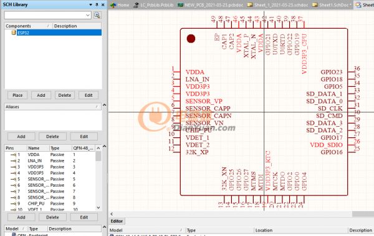
Task: Select pin 2 LNA_IN row
Action: [x=50, y=160]
